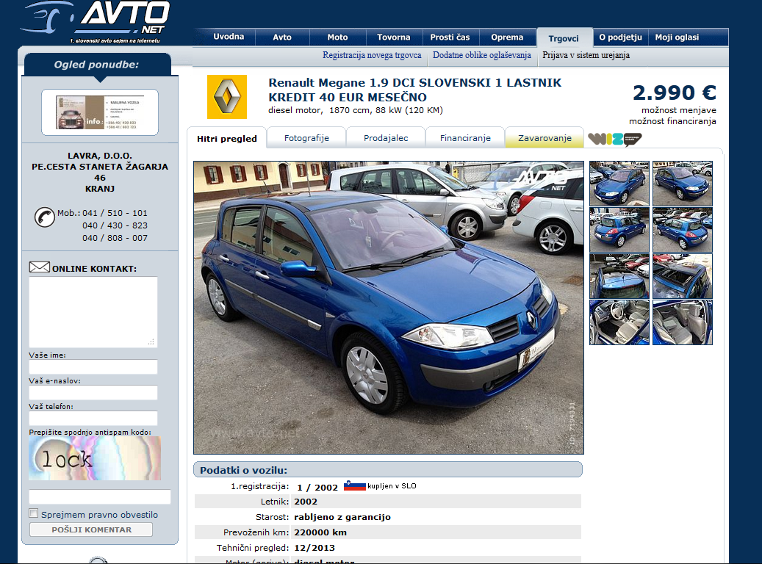Open rear seats thumbnail, bottom right

683,322
